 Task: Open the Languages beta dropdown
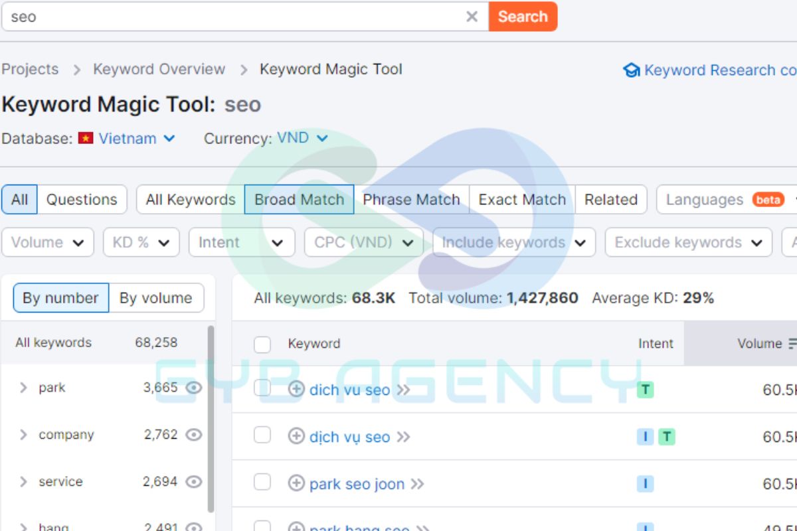(x=727, y=199)
